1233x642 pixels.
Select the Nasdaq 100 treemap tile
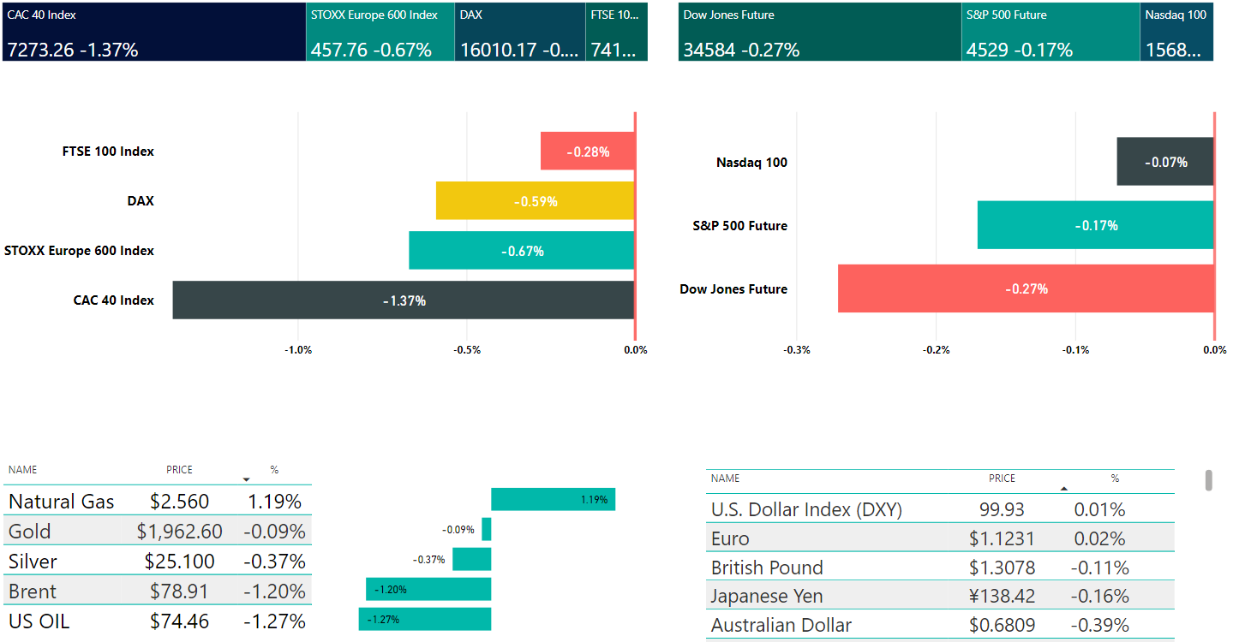click(x=1177, y=32)
